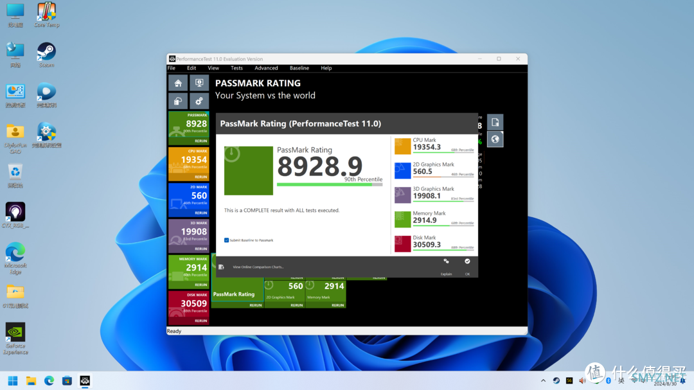
Task: Click the CPU Mark 68th percentile bar
Action: click(443, 153)
